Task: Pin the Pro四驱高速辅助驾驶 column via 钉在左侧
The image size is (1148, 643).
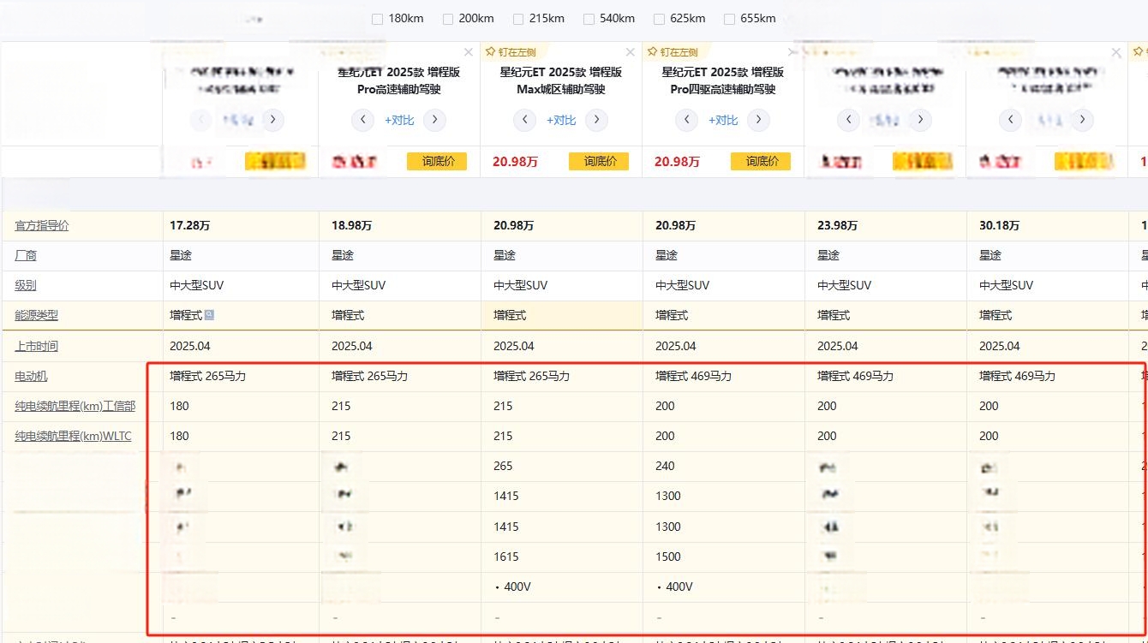Action: [x=673, y=52]
